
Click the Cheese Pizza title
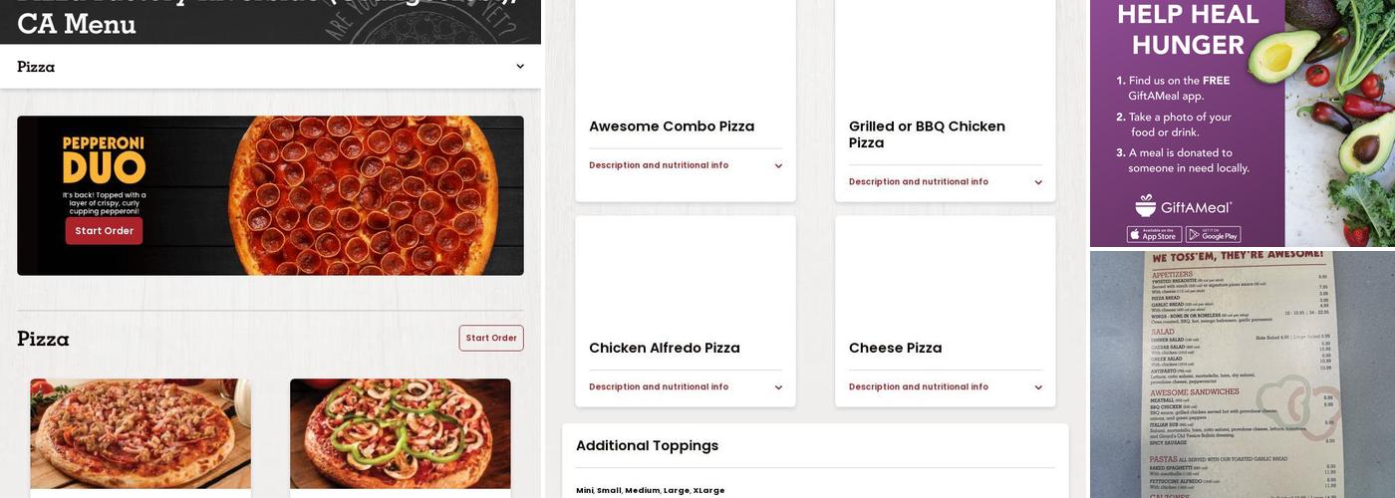click(x=895, y=349)
